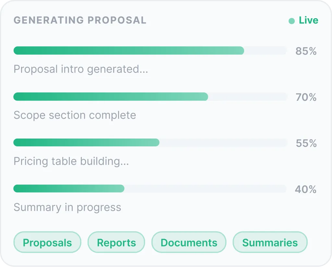Select the 'Scope section complete' status text
The image size is (332, 267).
(x=75, y=115)
